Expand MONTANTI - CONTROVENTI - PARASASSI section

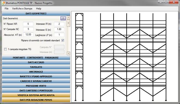click(x=36, y=58)
